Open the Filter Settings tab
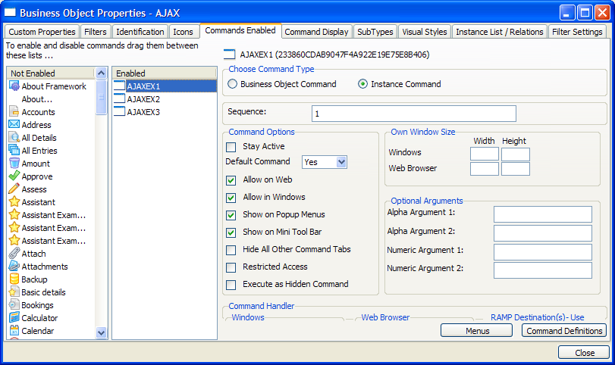The width and height of the screenshot is (615, 365). (x=577, y=32)
